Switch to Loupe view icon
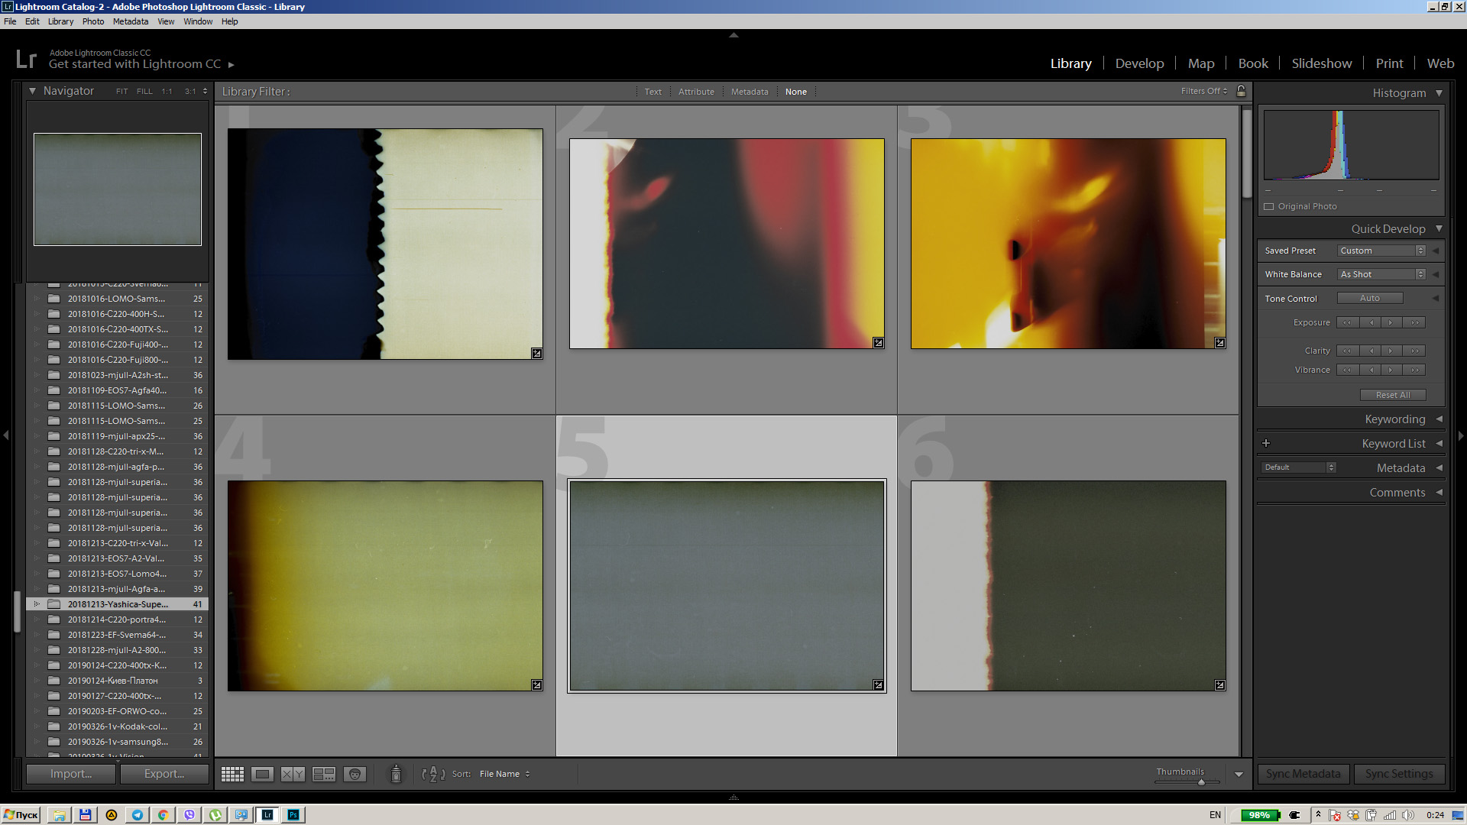Viewport: 1467px width, 825px height. [262, 774]
